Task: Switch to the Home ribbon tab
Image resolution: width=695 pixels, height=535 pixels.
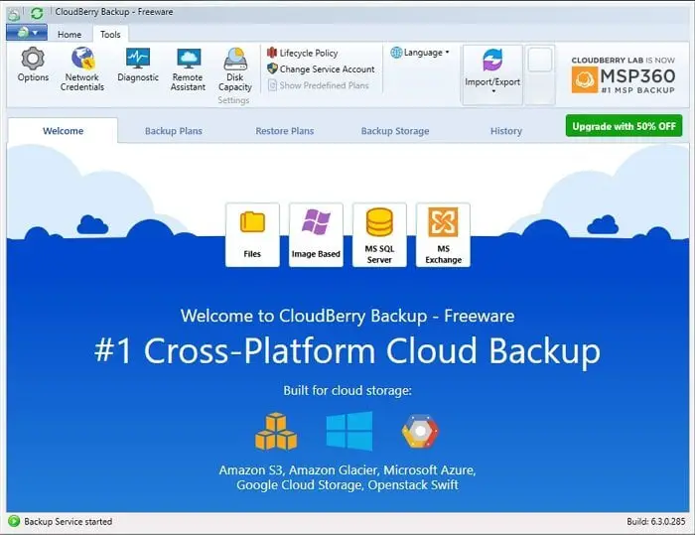Action: pos(69,34)
